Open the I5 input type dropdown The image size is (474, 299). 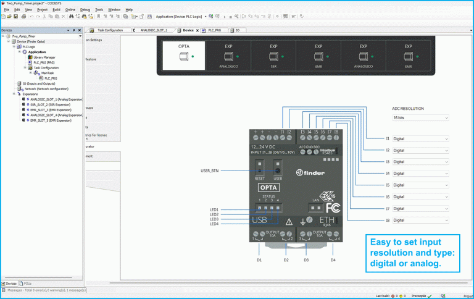420,185
